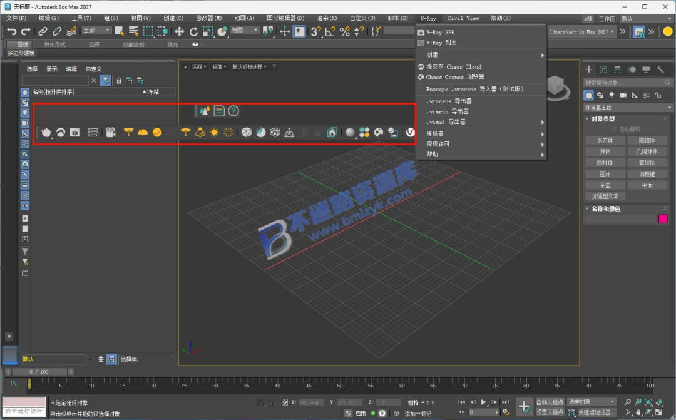Click the 圆柱体 cylinder button

point(605,163)
